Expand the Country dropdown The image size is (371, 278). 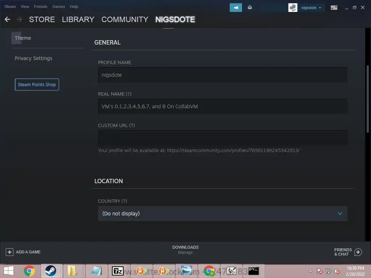click(223, 214)
